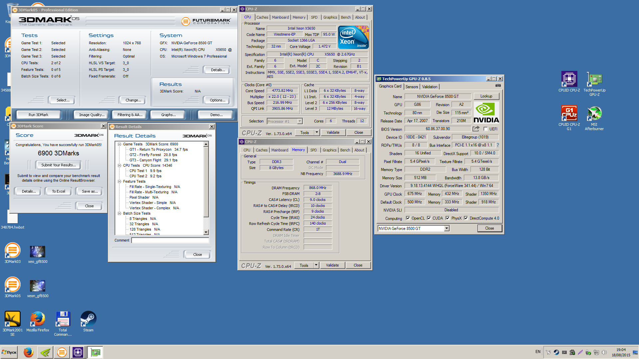Click Result Details scrollbar down arrow
The height and width of the screenshot is (359, 639).
click(206, 232)
